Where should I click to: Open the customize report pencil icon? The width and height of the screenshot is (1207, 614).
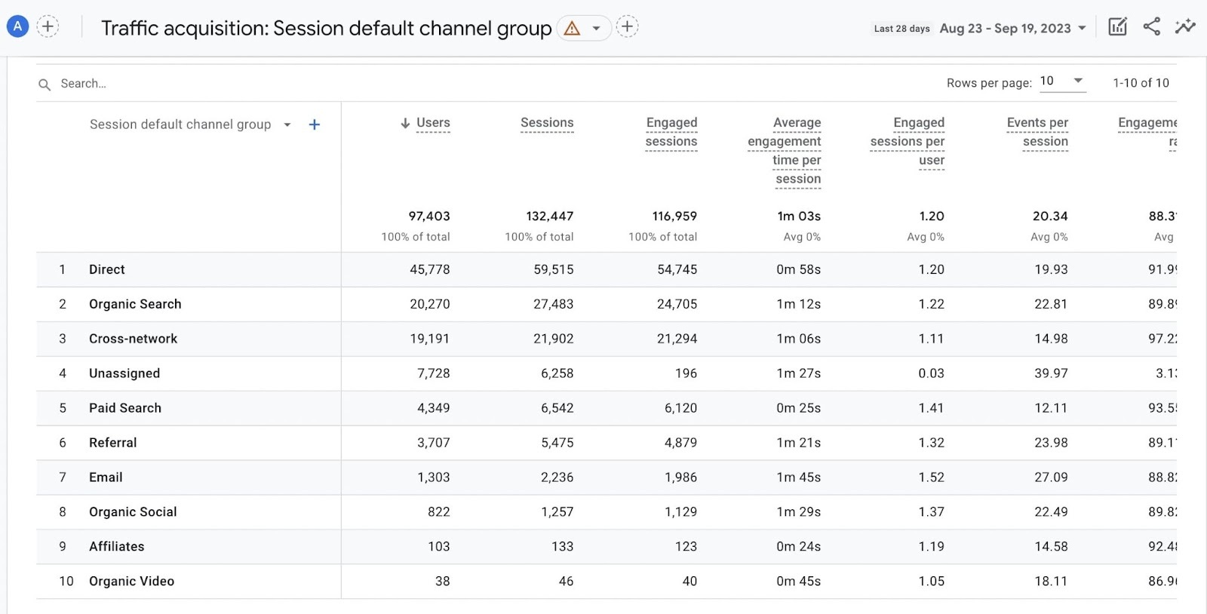pyautogui.click(x=1117, y=27)
